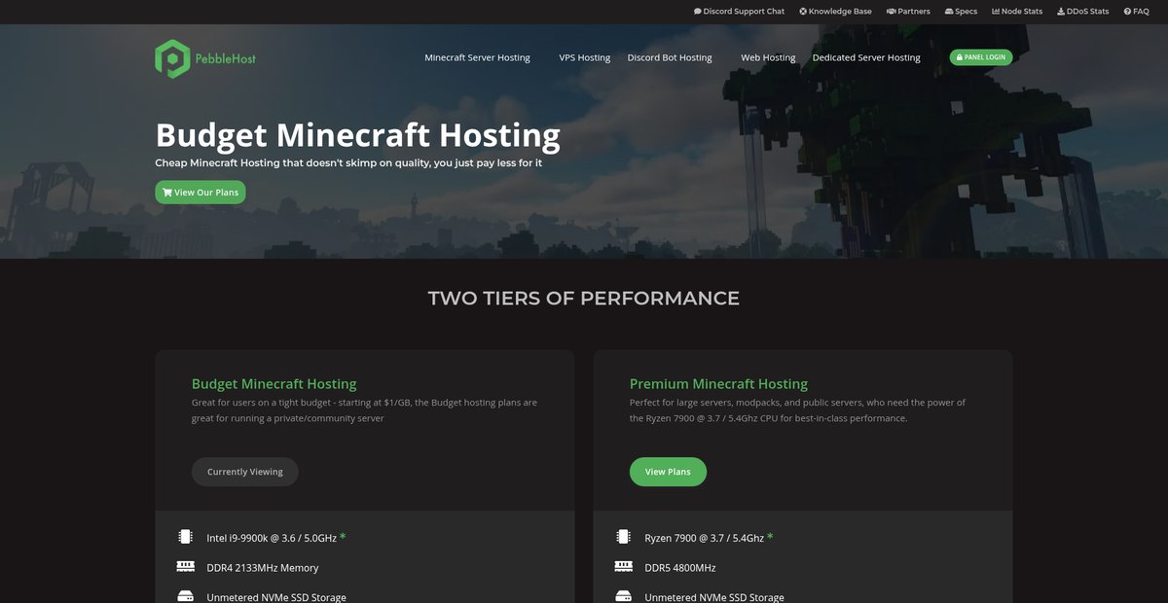
Task: Click memory icon beside DDR4 2133MHz Memory
Action: [185, 566]
